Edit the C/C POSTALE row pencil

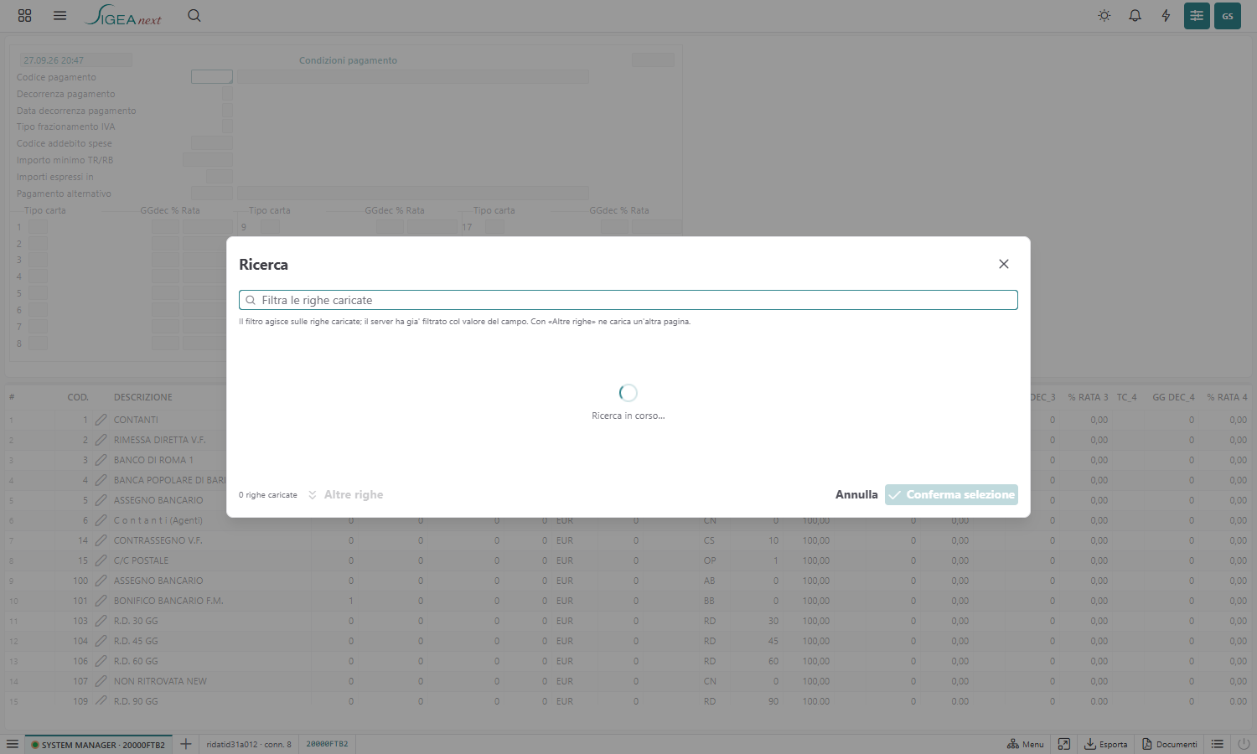click(x=101, y=560)
